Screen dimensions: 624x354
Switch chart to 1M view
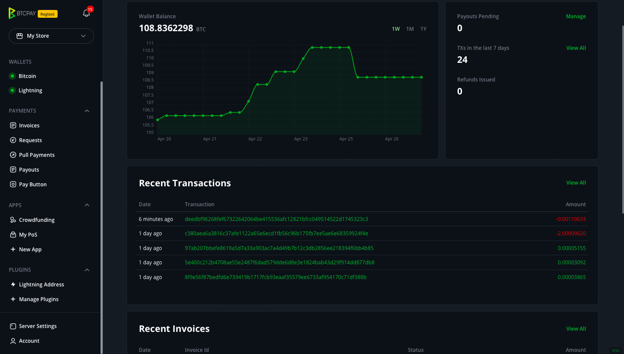410,29
